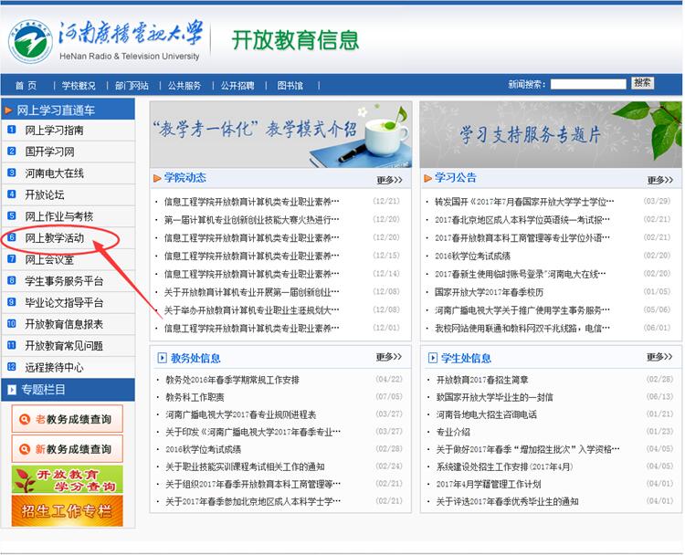Expand 更多>> in the 学院动态 section
Screen dimensions: 685x555
coord(388,180)
